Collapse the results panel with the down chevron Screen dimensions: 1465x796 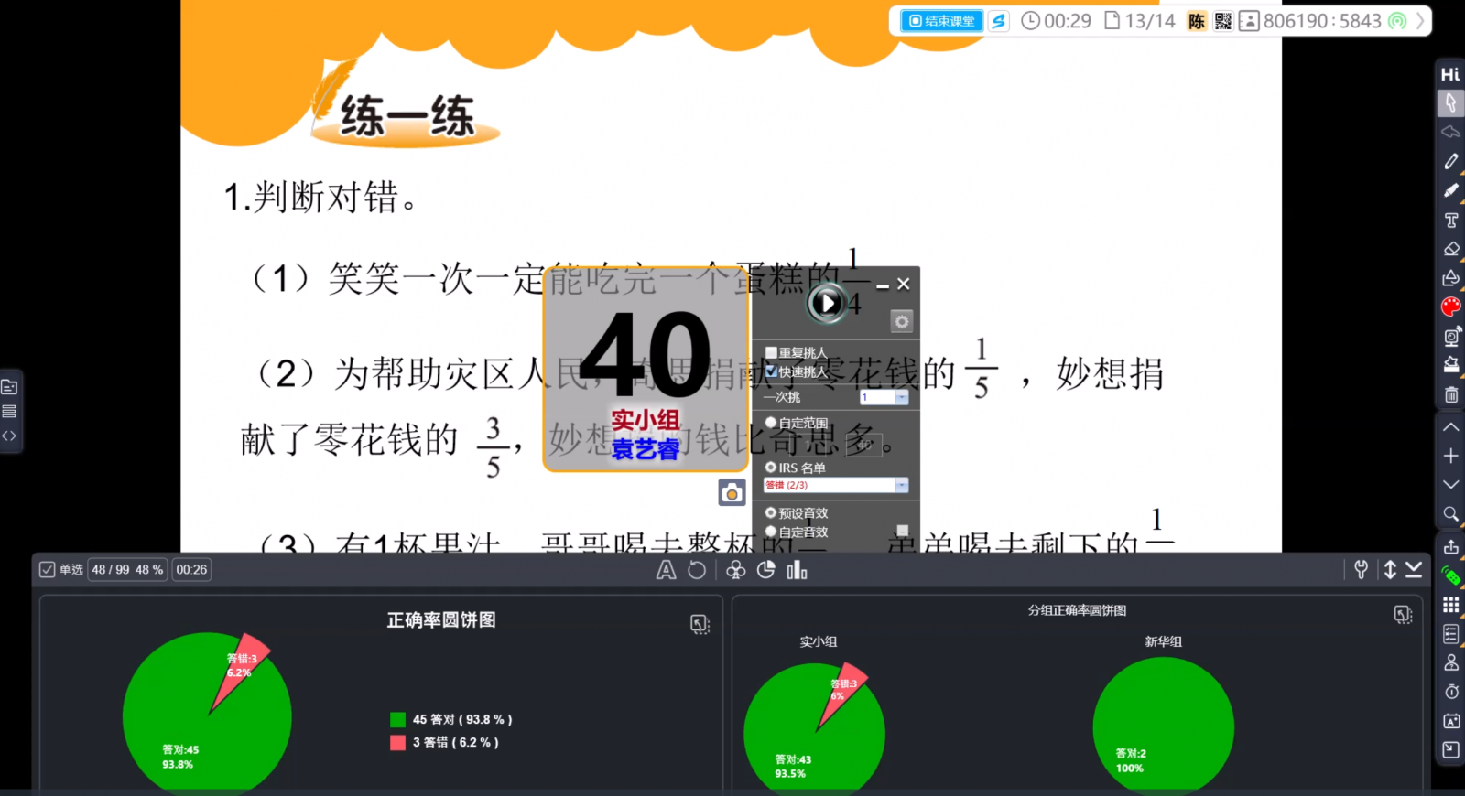coord(1414,570)
